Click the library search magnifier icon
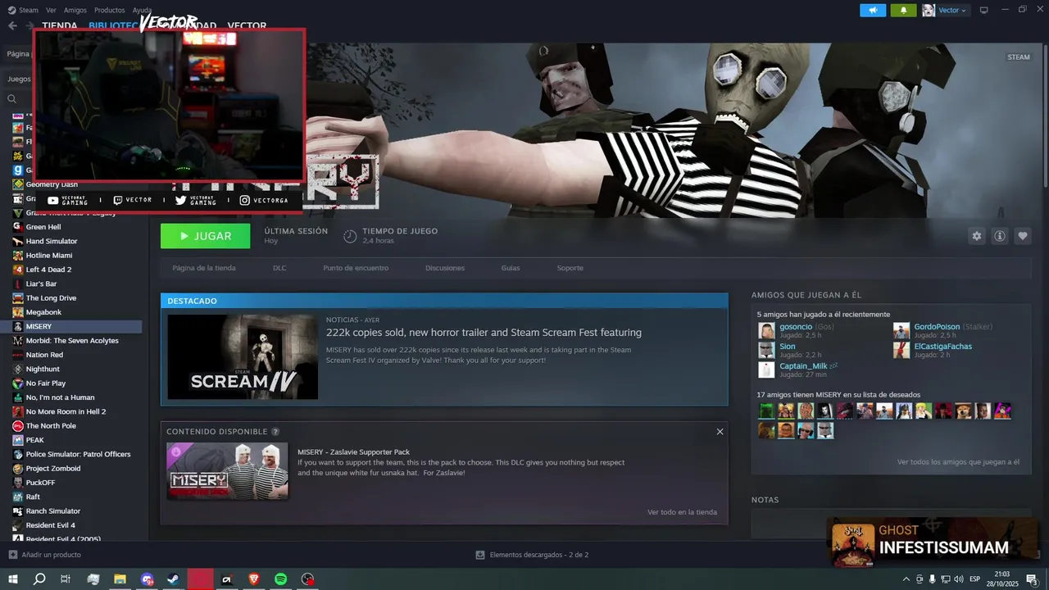Screen dimensions: 1049x590 click(12, 99)
